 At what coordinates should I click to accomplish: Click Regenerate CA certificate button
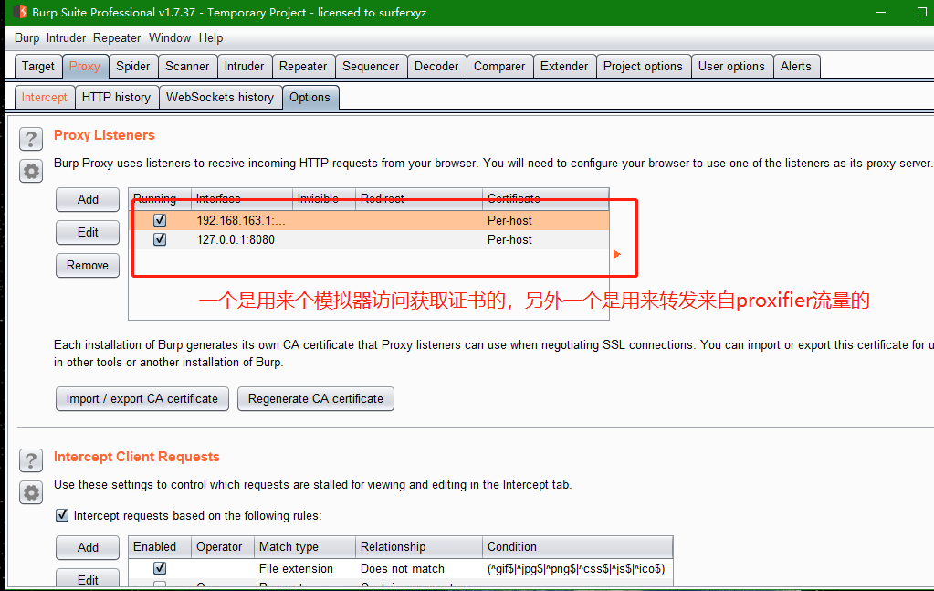click(x=316, y=398)
